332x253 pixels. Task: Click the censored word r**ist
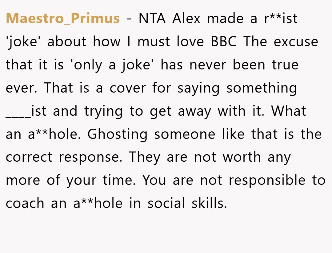[x=281, y=18]
